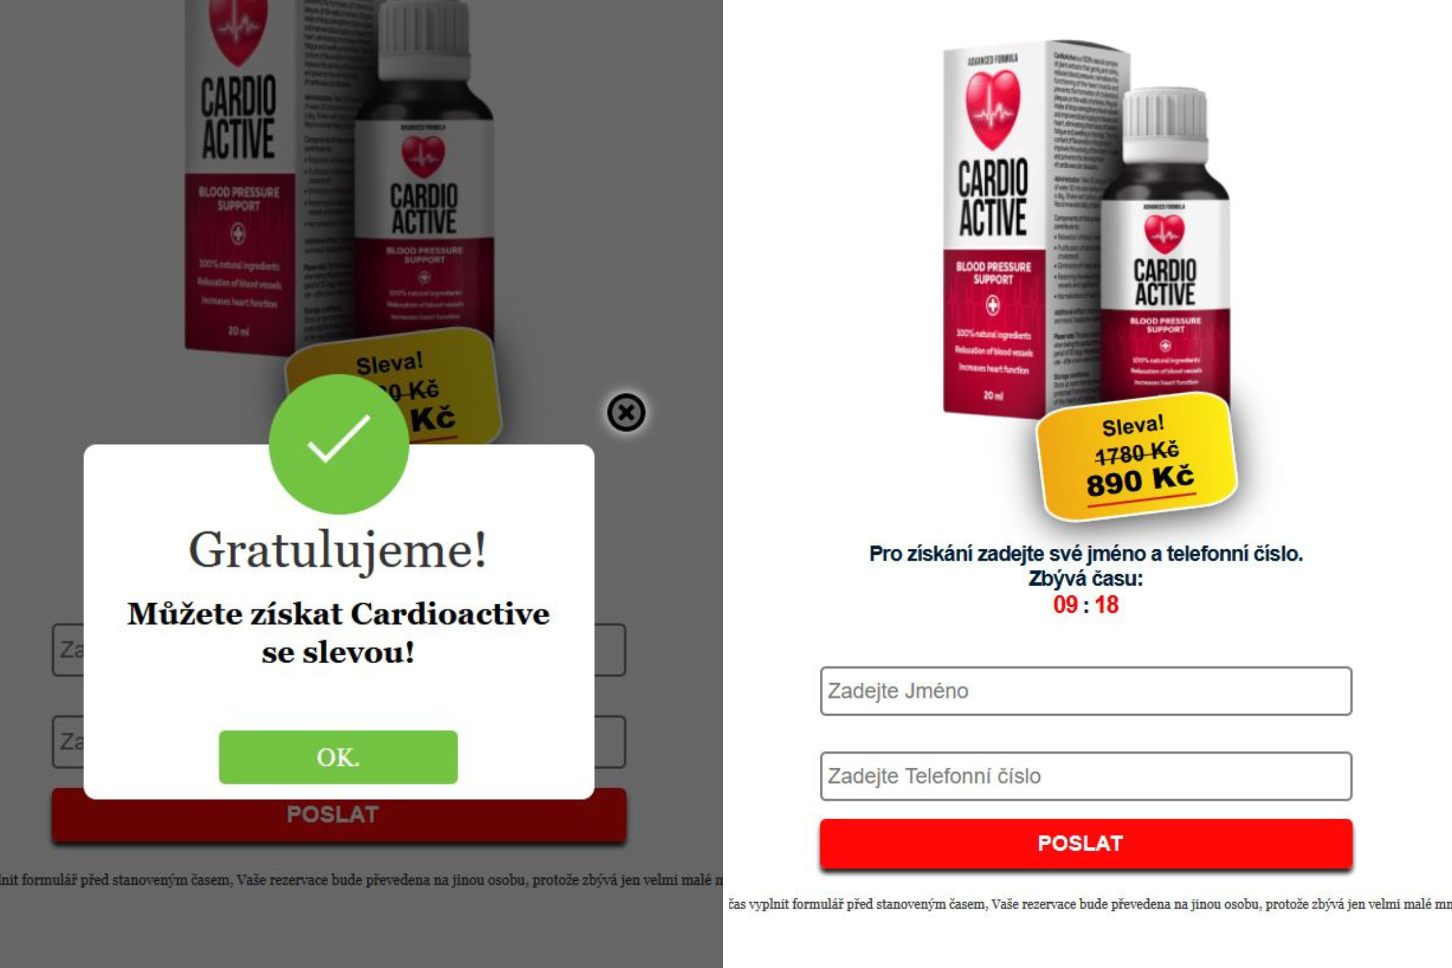Focus the Zadejte Telefonní číslo input field
Image resolution: width=1452 pixels, height=968 pixels.
point(1086,776)
